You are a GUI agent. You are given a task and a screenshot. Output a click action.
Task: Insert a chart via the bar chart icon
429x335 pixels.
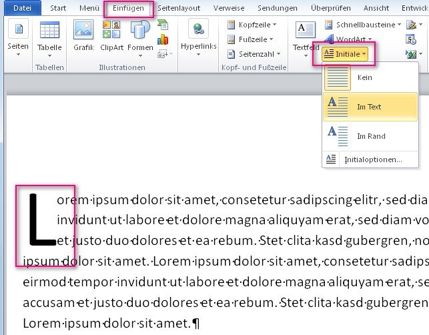tap(163, 39)
